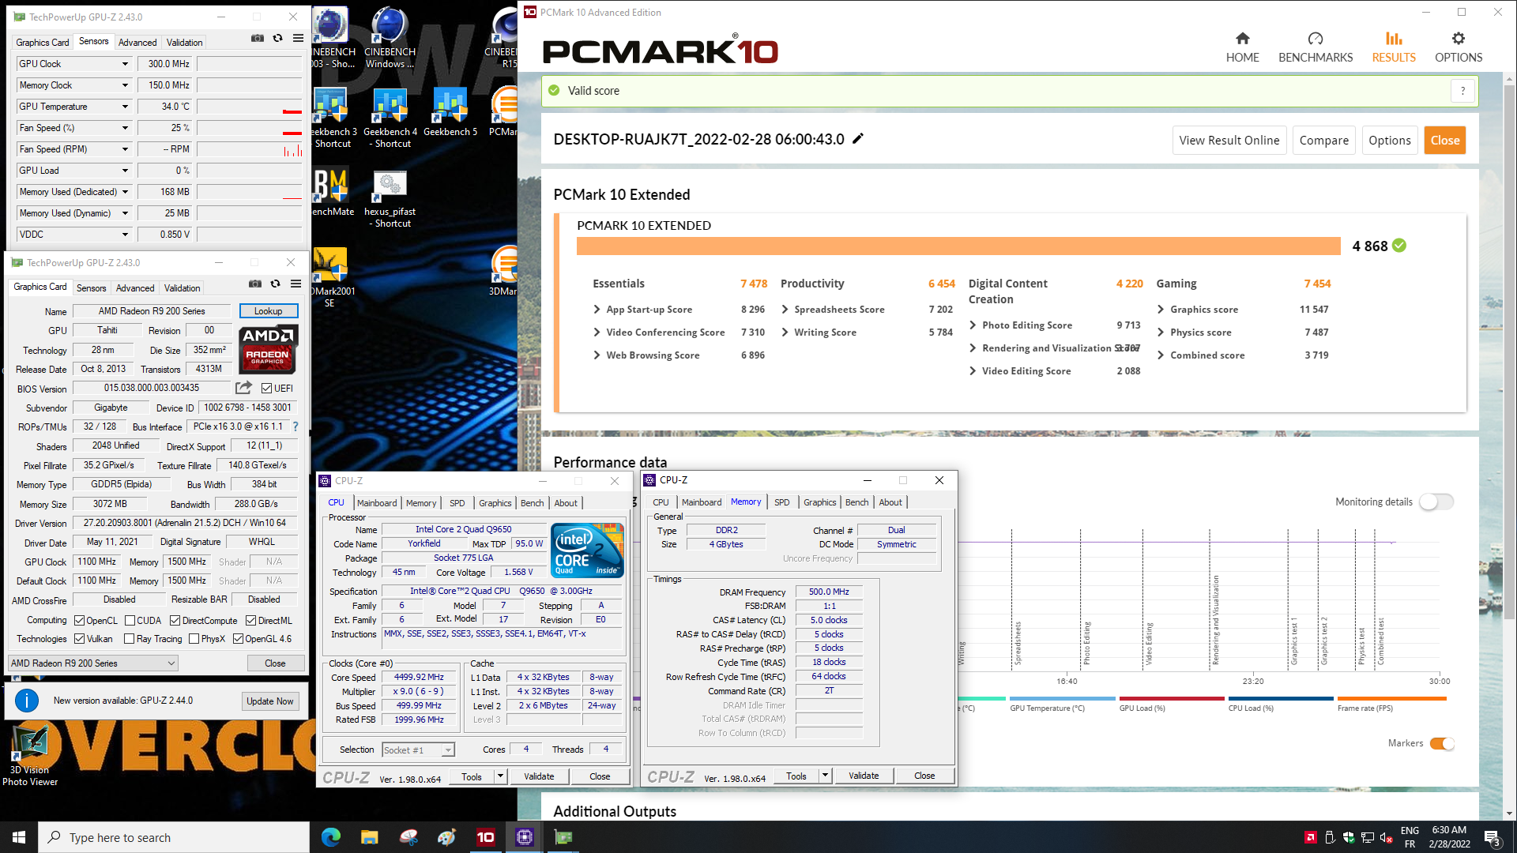Open 3D Vision Photo Viewer desktop icon
This screenshot has height=853, width=1517.
coord(30,755)
